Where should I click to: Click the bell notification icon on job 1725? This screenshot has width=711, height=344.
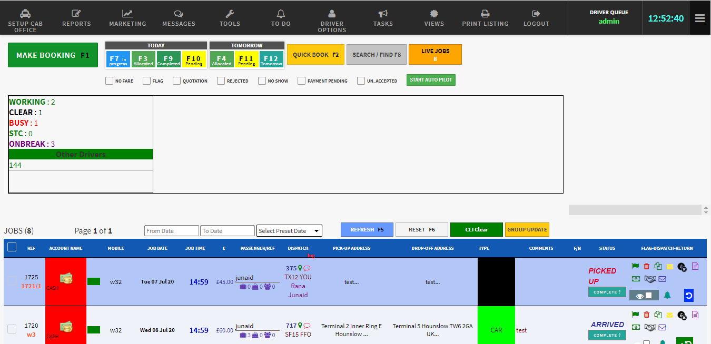pyautogui.click(x=666, y=295)
